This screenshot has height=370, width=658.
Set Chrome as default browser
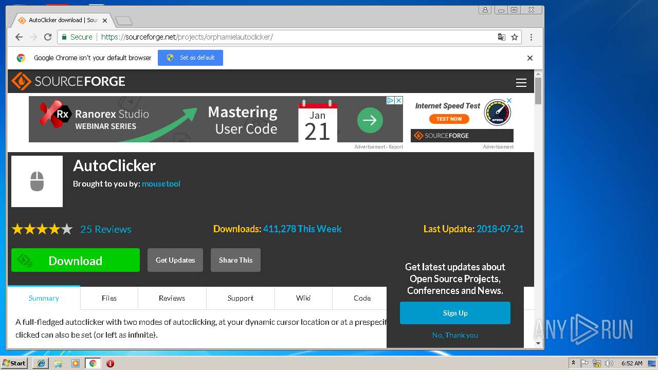coord(190,58)
